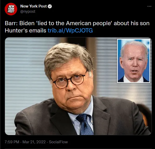Open the @nypost handle

pos(28,11)
